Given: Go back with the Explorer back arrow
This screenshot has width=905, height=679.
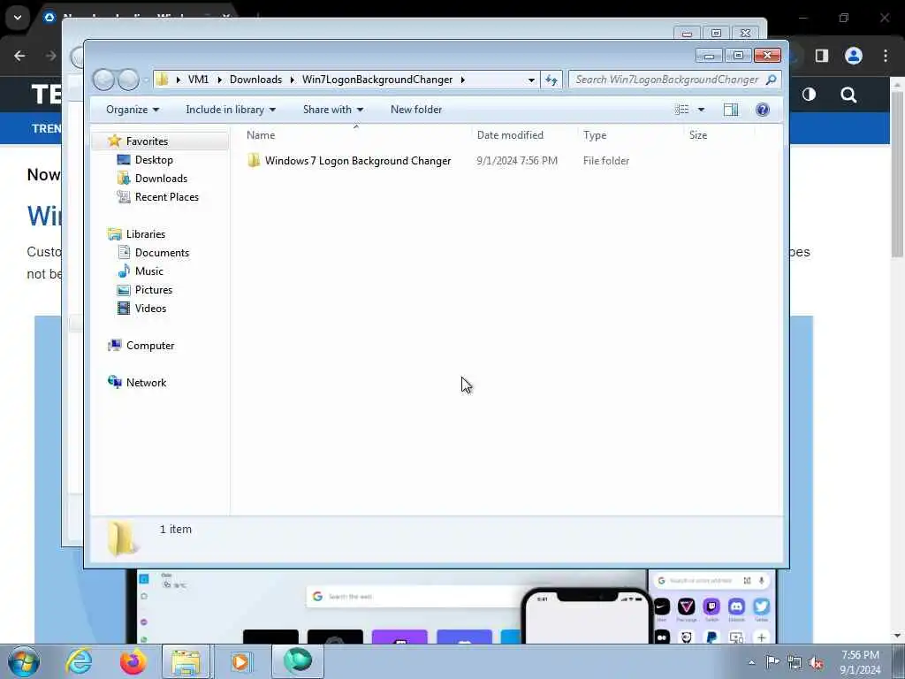Looking at the screenshot, I should click(x=104, y=79).
